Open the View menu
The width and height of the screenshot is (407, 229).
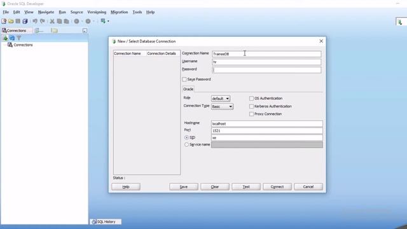pos(29,12)
